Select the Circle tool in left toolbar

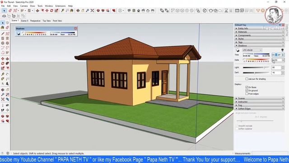[x=3, y=43]
